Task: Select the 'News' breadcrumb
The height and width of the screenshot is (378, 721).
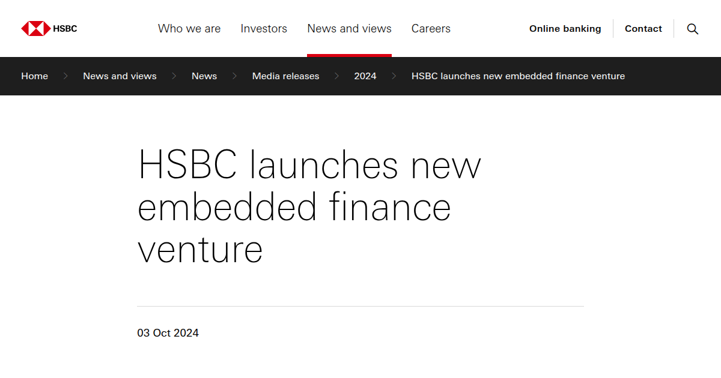Action: pos(204,76)
